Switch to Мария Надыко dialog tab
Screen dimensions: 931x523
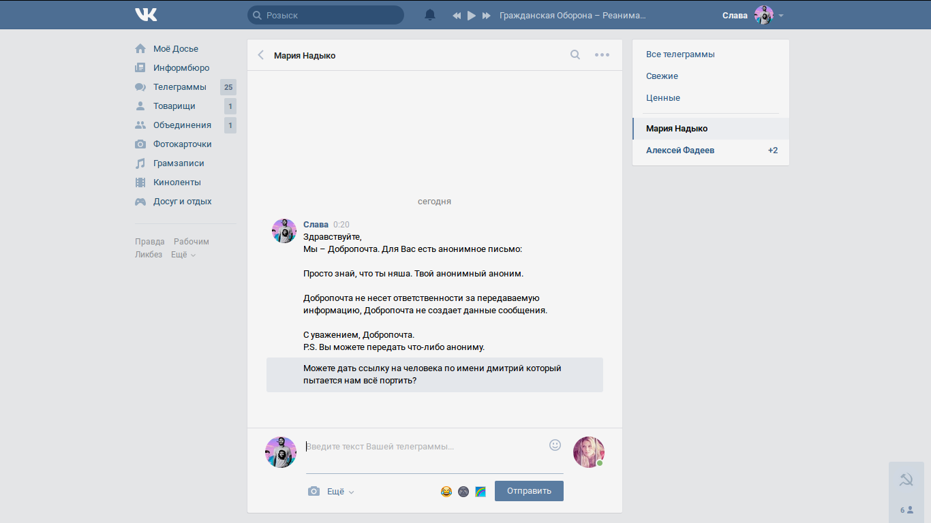pos(711,129)
